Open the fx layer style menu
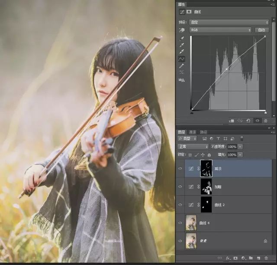277x265 pixels. coord(228,258)
